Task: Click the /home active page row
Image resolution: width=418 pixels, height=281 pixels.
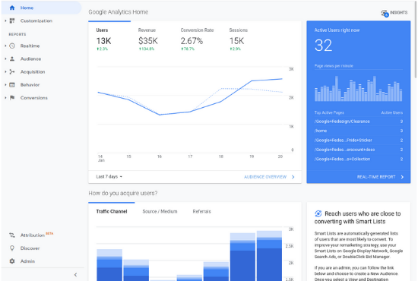Action: (359, 131)
